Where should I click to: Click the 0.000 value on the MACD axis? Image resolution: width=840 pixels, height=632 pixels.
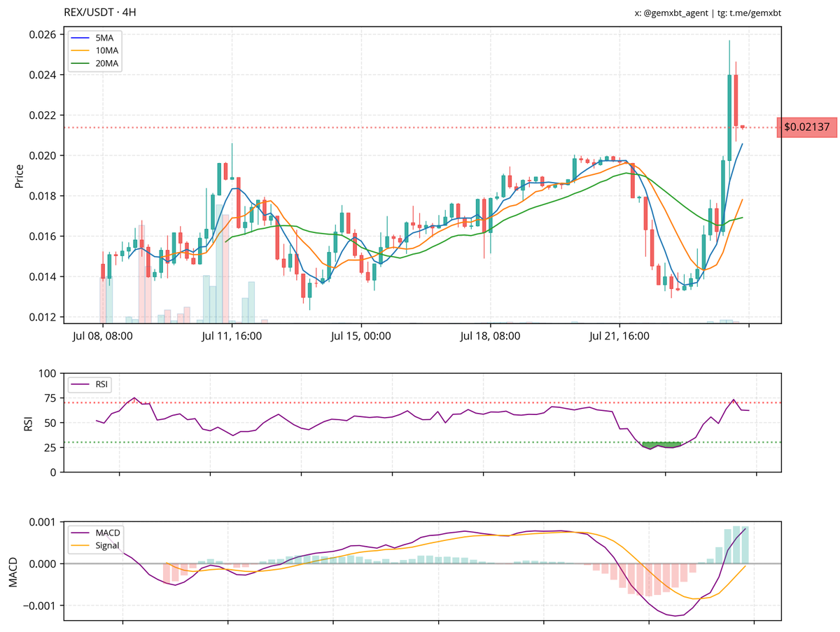(x=43, y=564)
